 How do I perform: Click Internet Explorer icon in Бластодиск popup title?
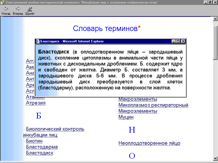(38, 41)
